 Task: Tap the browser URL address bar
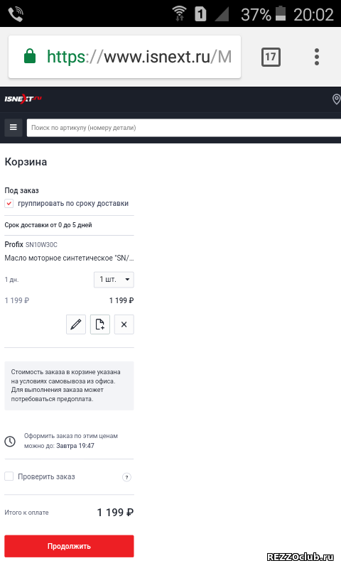click(124, 57)
